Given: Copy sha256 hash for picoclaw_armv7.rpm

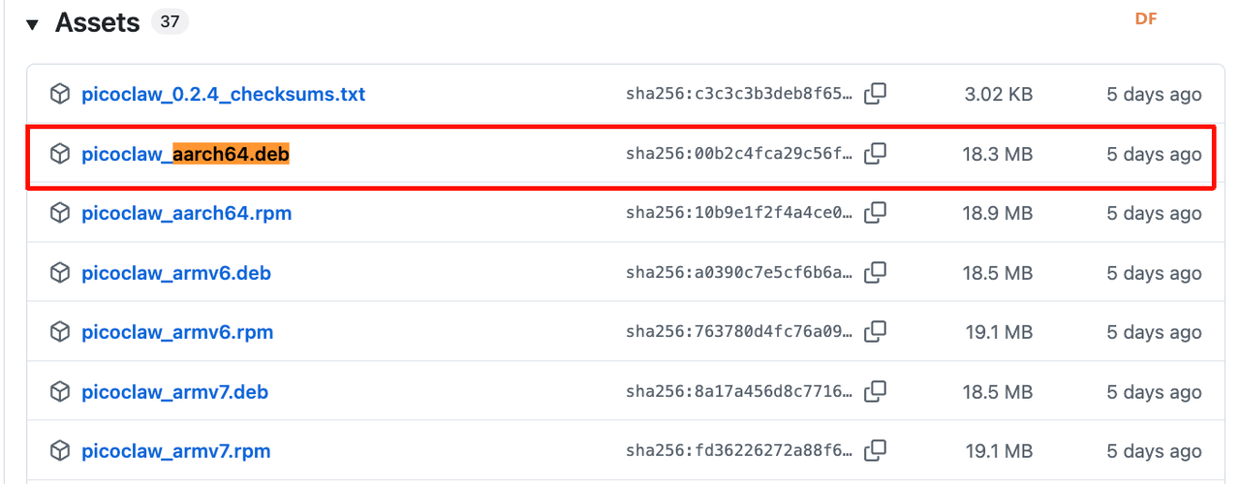Looking at the screenshot, I should (875, 451).
